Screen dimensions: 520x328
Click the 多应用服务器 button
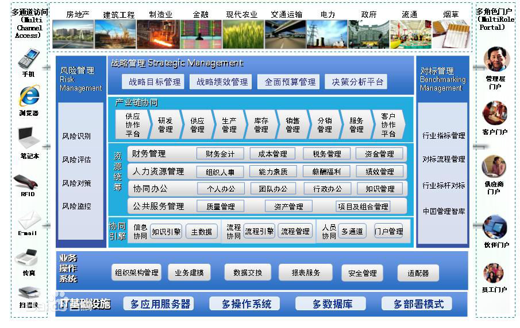point(159,303)
